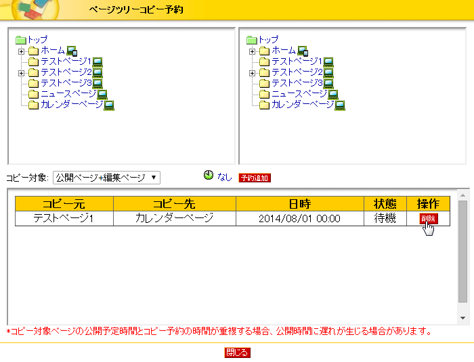Click カレンダーページ folder icon in left tree
Screen dimensions: 474x362
click(x=33, y=105)
